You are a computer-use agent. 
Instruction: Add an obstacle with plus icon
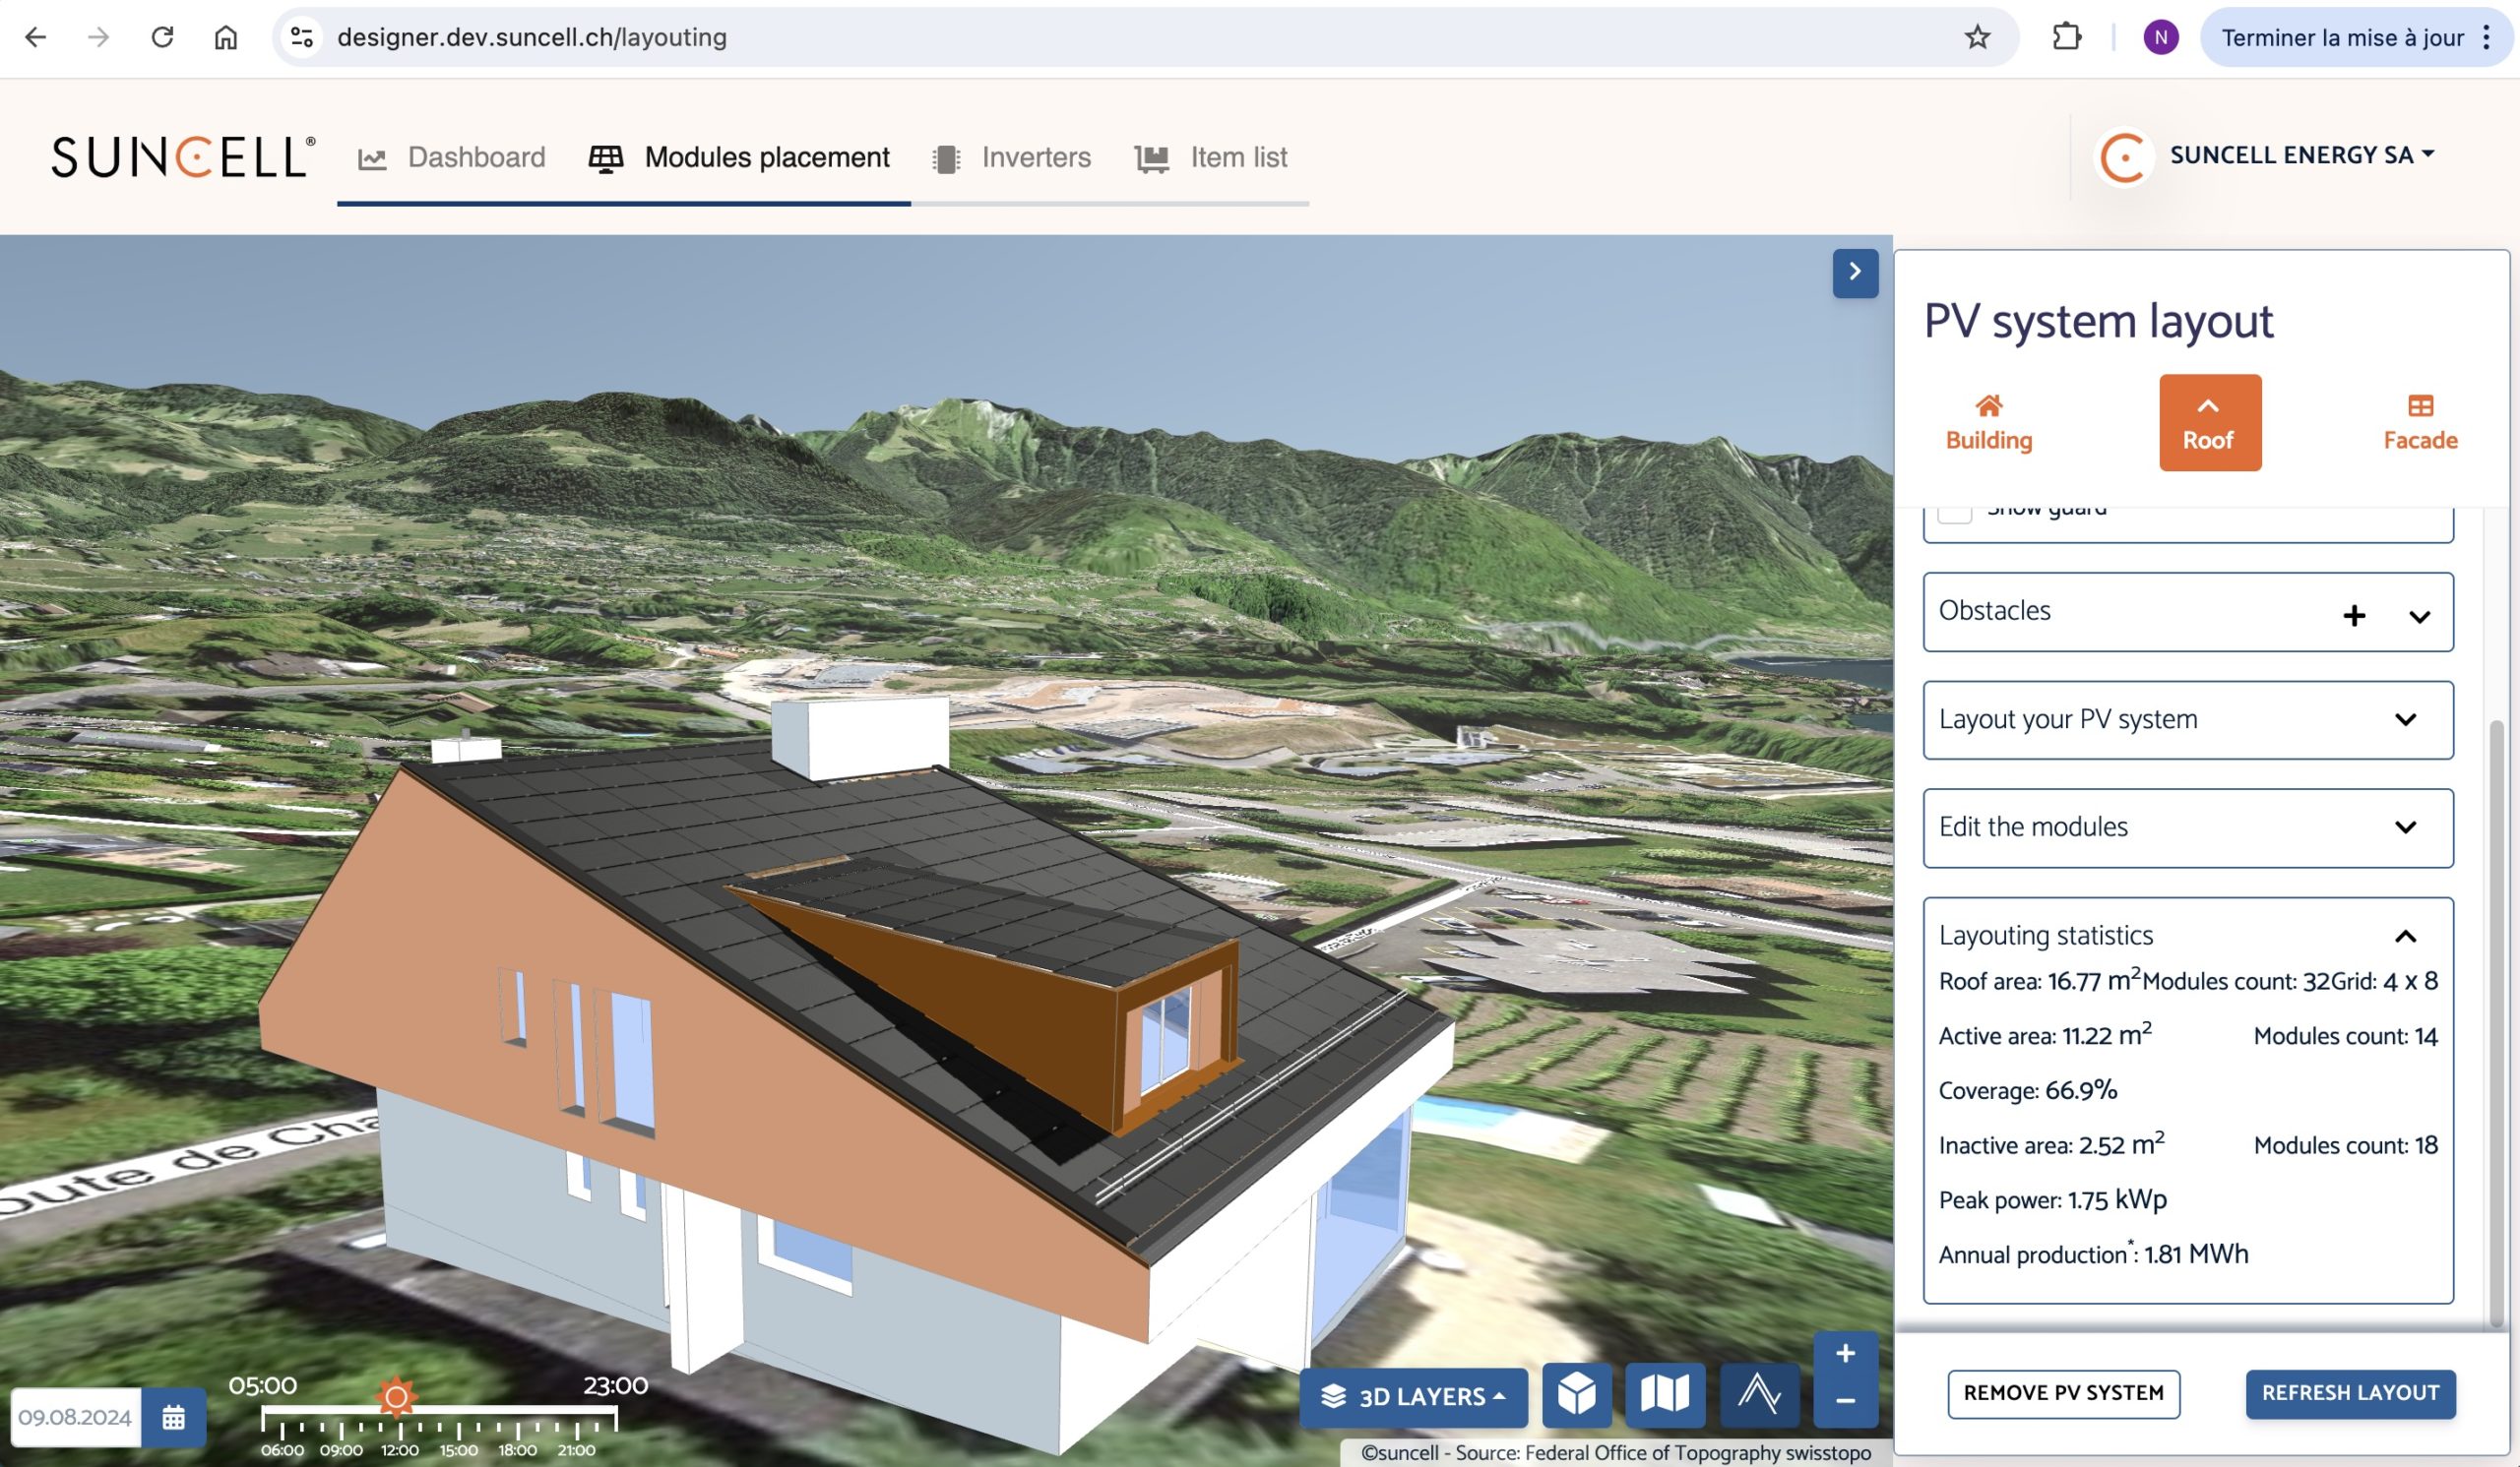point(2354,615)
